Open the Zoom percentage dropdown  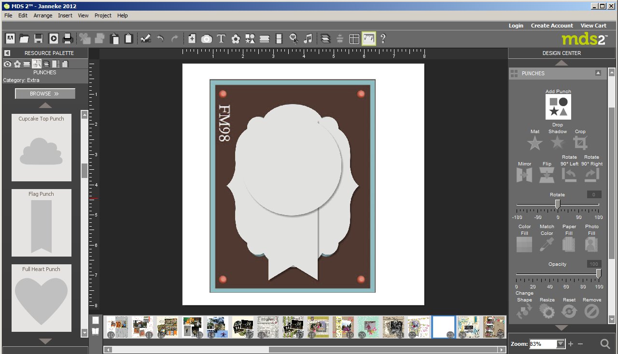(x=560, y=344)
